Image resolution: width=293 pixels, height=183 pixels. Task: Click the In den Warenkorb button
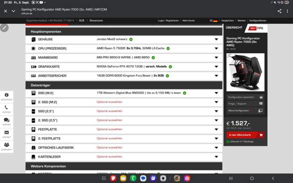245,135
